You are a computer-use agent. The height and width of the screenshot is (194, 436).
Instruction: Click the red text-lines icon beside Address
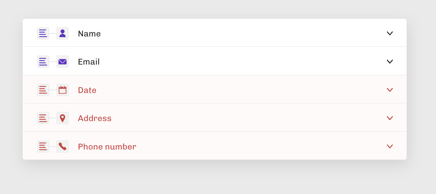coord(43,118)
